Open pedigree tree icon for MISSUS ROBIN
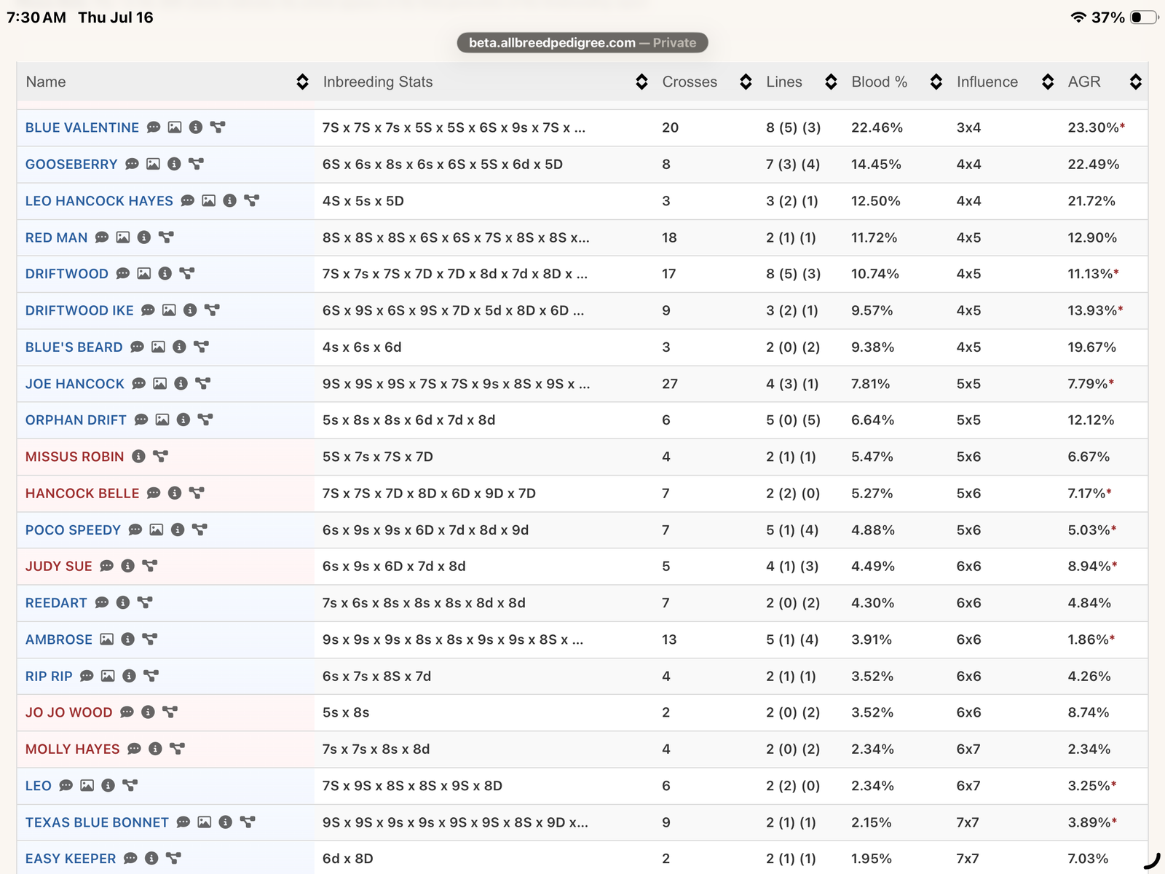The height and width of the screenshot is (874, 1165). [x=160, y=457]
